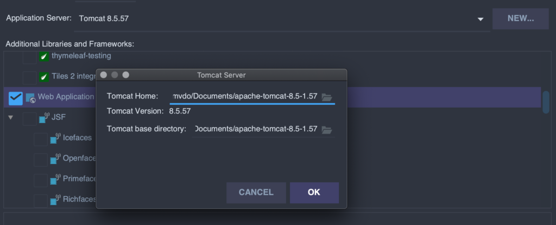556x225 pixels.
Task: Browse folder for Tomcat base directory
Action: [326, 130]
